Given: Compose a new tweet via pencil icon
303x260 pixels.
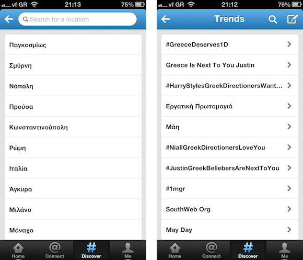Looking at the screenshot, I should tap(293, 19).
